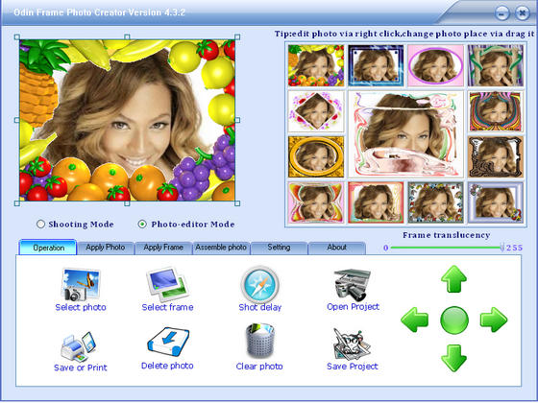Image resolution: width=538 pixels, height=403 pixels.
Task: Click the Save Project icon
Action: (x=353, y=344)
